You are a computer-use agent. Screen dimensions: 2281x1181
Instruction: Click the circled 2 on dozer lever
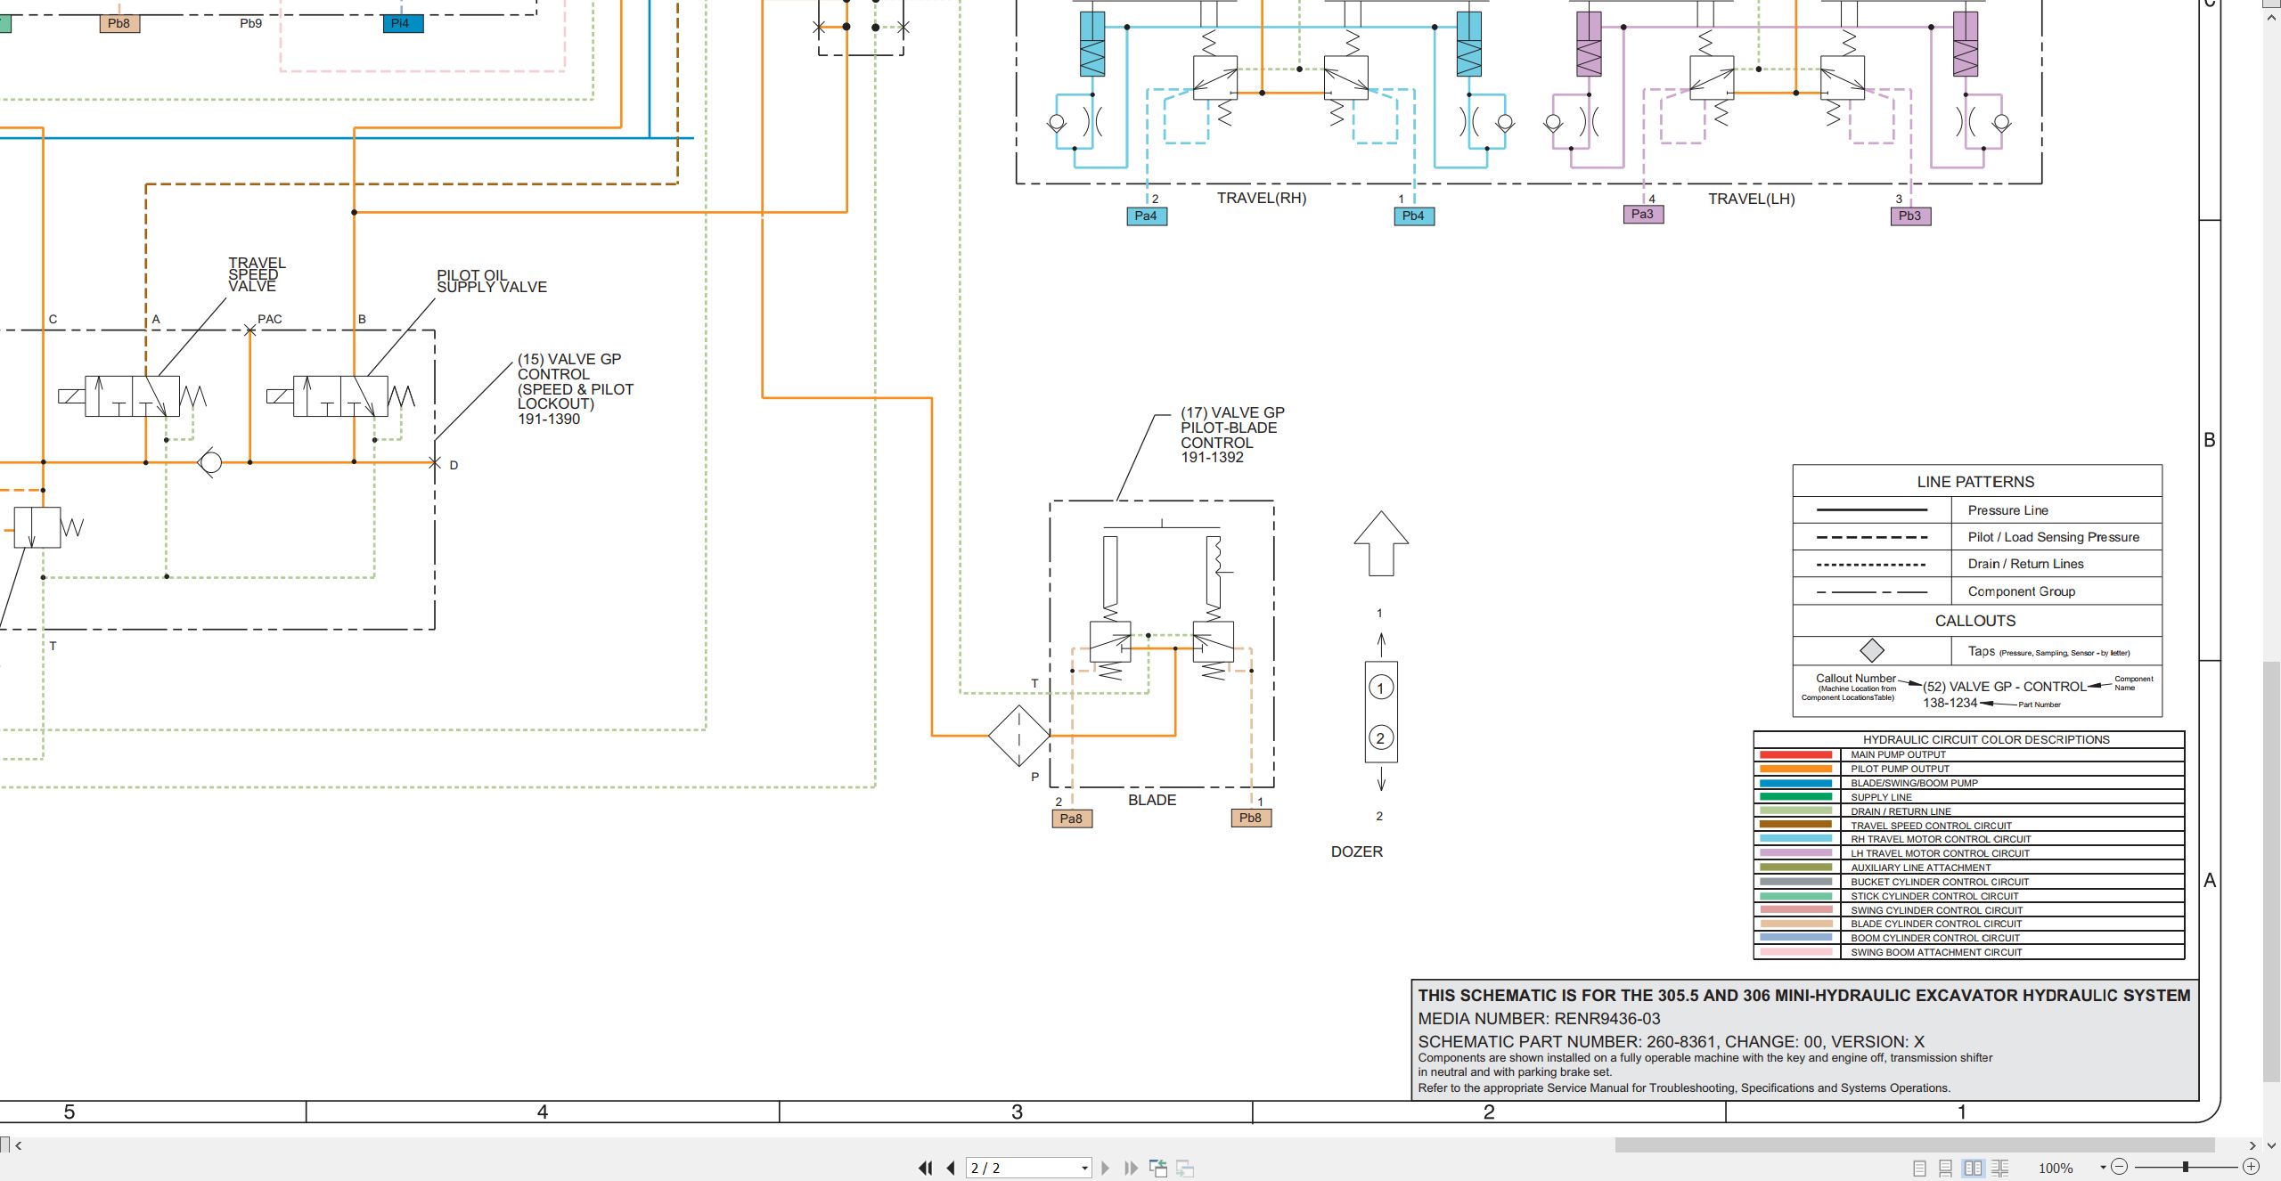pos(1380,738)
